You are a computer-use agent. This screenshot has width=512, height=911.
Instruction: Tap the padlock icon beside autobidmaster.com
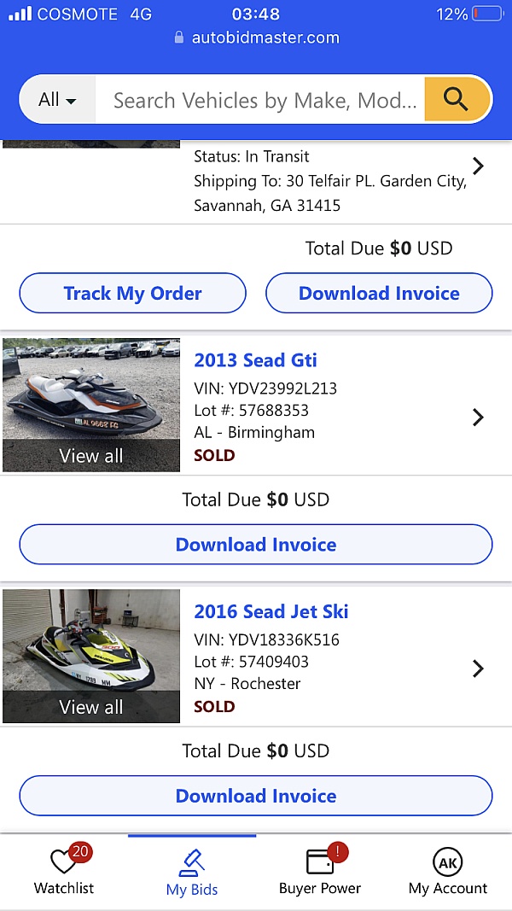[x=179, y=38]
